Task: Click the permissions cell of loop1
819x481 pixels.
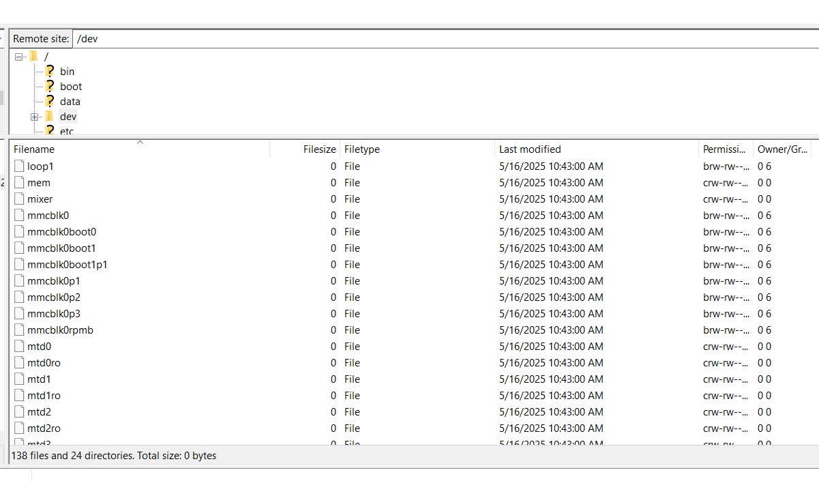Action: (726, 166)
